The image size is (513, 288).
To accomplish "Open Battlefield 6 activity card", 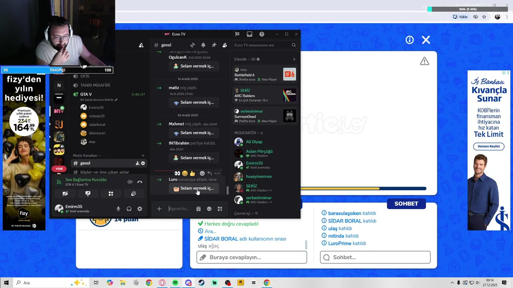I will (265, 74).
